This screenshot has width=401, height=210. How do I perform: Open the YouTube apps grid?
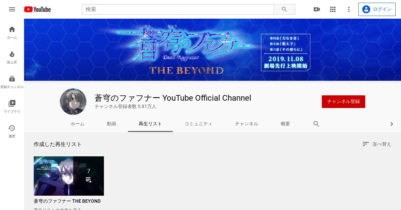(333, 9)
